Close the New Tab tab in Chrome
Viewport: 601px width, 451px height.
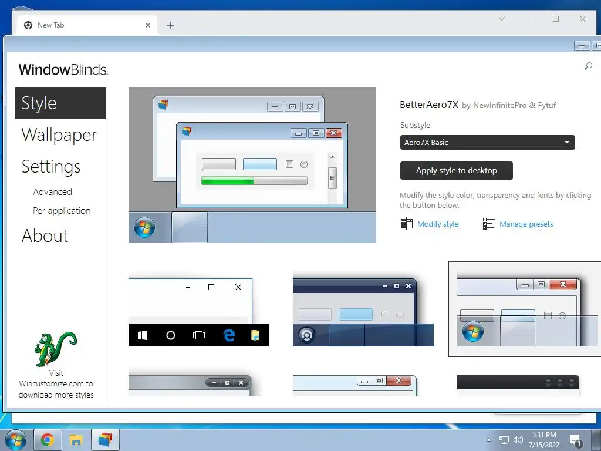[148, 25]
